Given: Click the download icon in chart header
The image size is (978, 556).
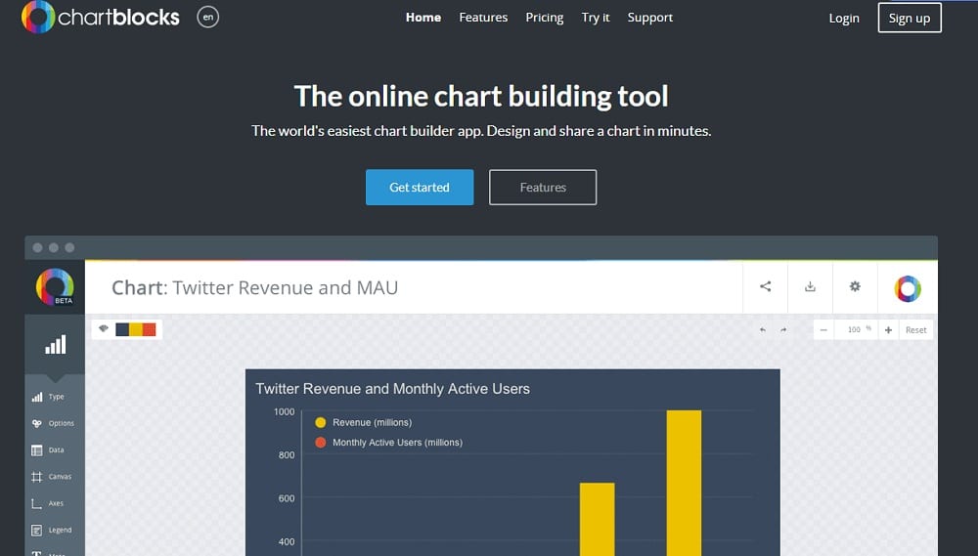Looking at the screenshot, I should coord(810,286).
